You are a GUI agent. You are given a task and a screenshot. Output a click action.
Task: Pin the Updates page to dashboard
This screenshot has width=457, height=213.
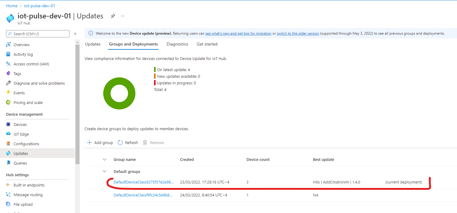(x=113, y=16)
